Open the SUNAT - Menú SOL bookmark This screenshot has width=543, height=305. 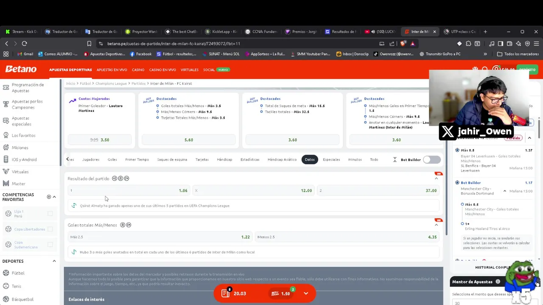pyautogui.click(x=221, y=54)
